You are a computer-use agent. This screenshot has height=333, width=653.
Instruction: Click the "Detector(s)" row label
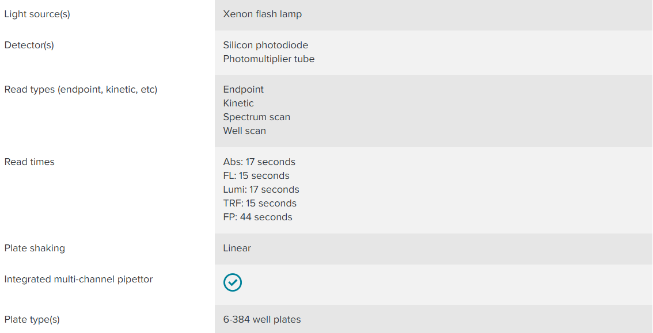29,45
